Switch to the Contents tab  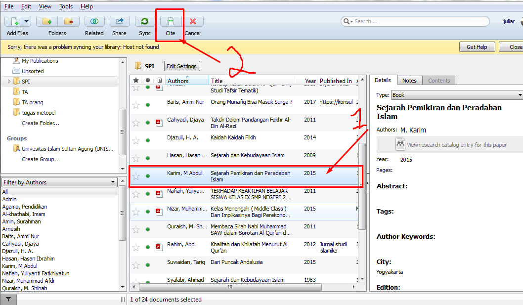click(439, 81)
